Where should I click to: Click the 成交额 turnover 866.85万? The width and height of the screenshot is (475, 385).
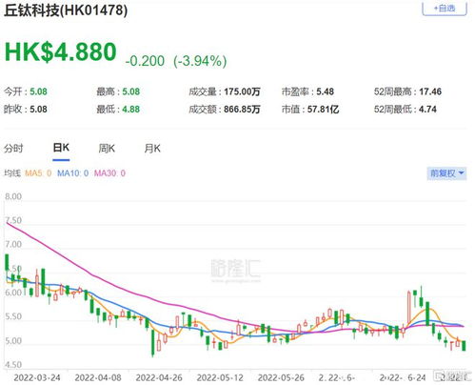[x=242, y=110]
